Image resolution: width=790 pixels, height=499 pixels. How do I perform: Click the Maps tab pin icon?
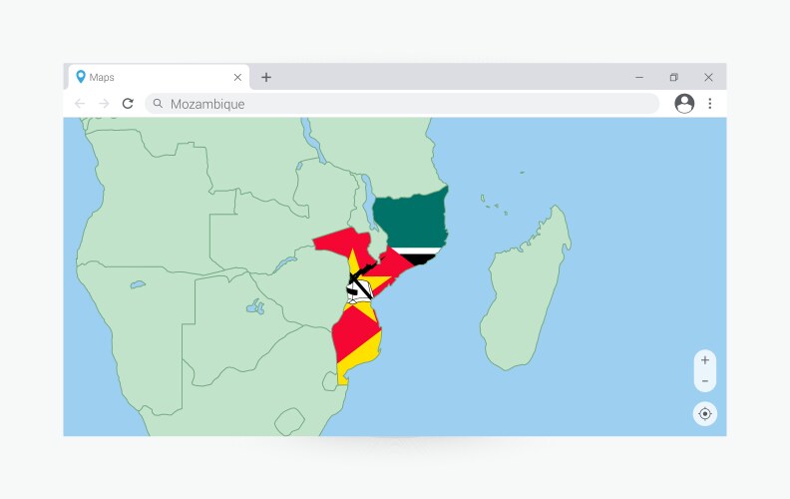click(80, 77)
